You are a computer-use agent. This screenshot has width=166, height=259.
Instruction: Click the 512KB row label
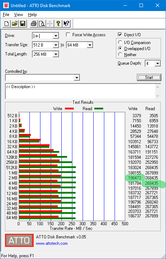click(12, 168)
